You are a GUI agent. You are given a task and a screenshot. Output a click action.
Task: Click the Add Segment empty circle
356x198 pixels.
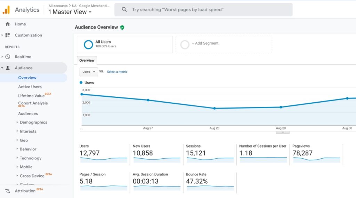[185, 45]
